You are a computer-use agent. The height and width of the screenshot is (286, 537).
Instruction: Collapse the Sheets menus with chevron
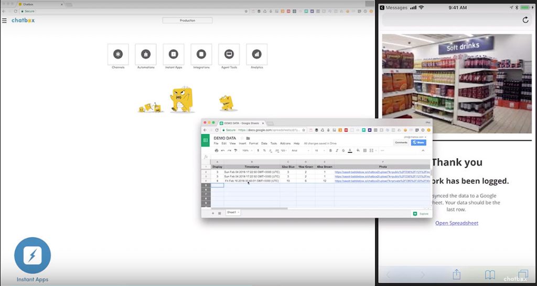click(x=423, y=150)
